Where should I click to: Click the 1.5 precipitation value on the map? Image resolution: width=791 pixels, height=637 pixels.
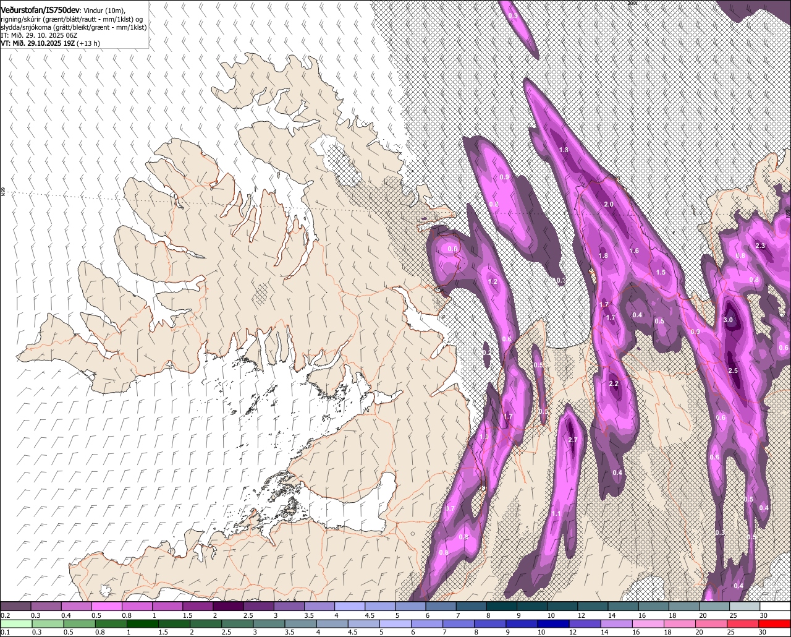point(661,273)
